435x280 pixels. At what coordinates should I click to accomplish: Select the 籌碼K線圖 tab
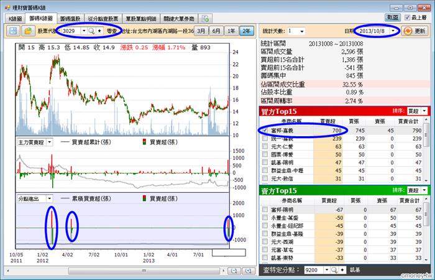(41, 18)
